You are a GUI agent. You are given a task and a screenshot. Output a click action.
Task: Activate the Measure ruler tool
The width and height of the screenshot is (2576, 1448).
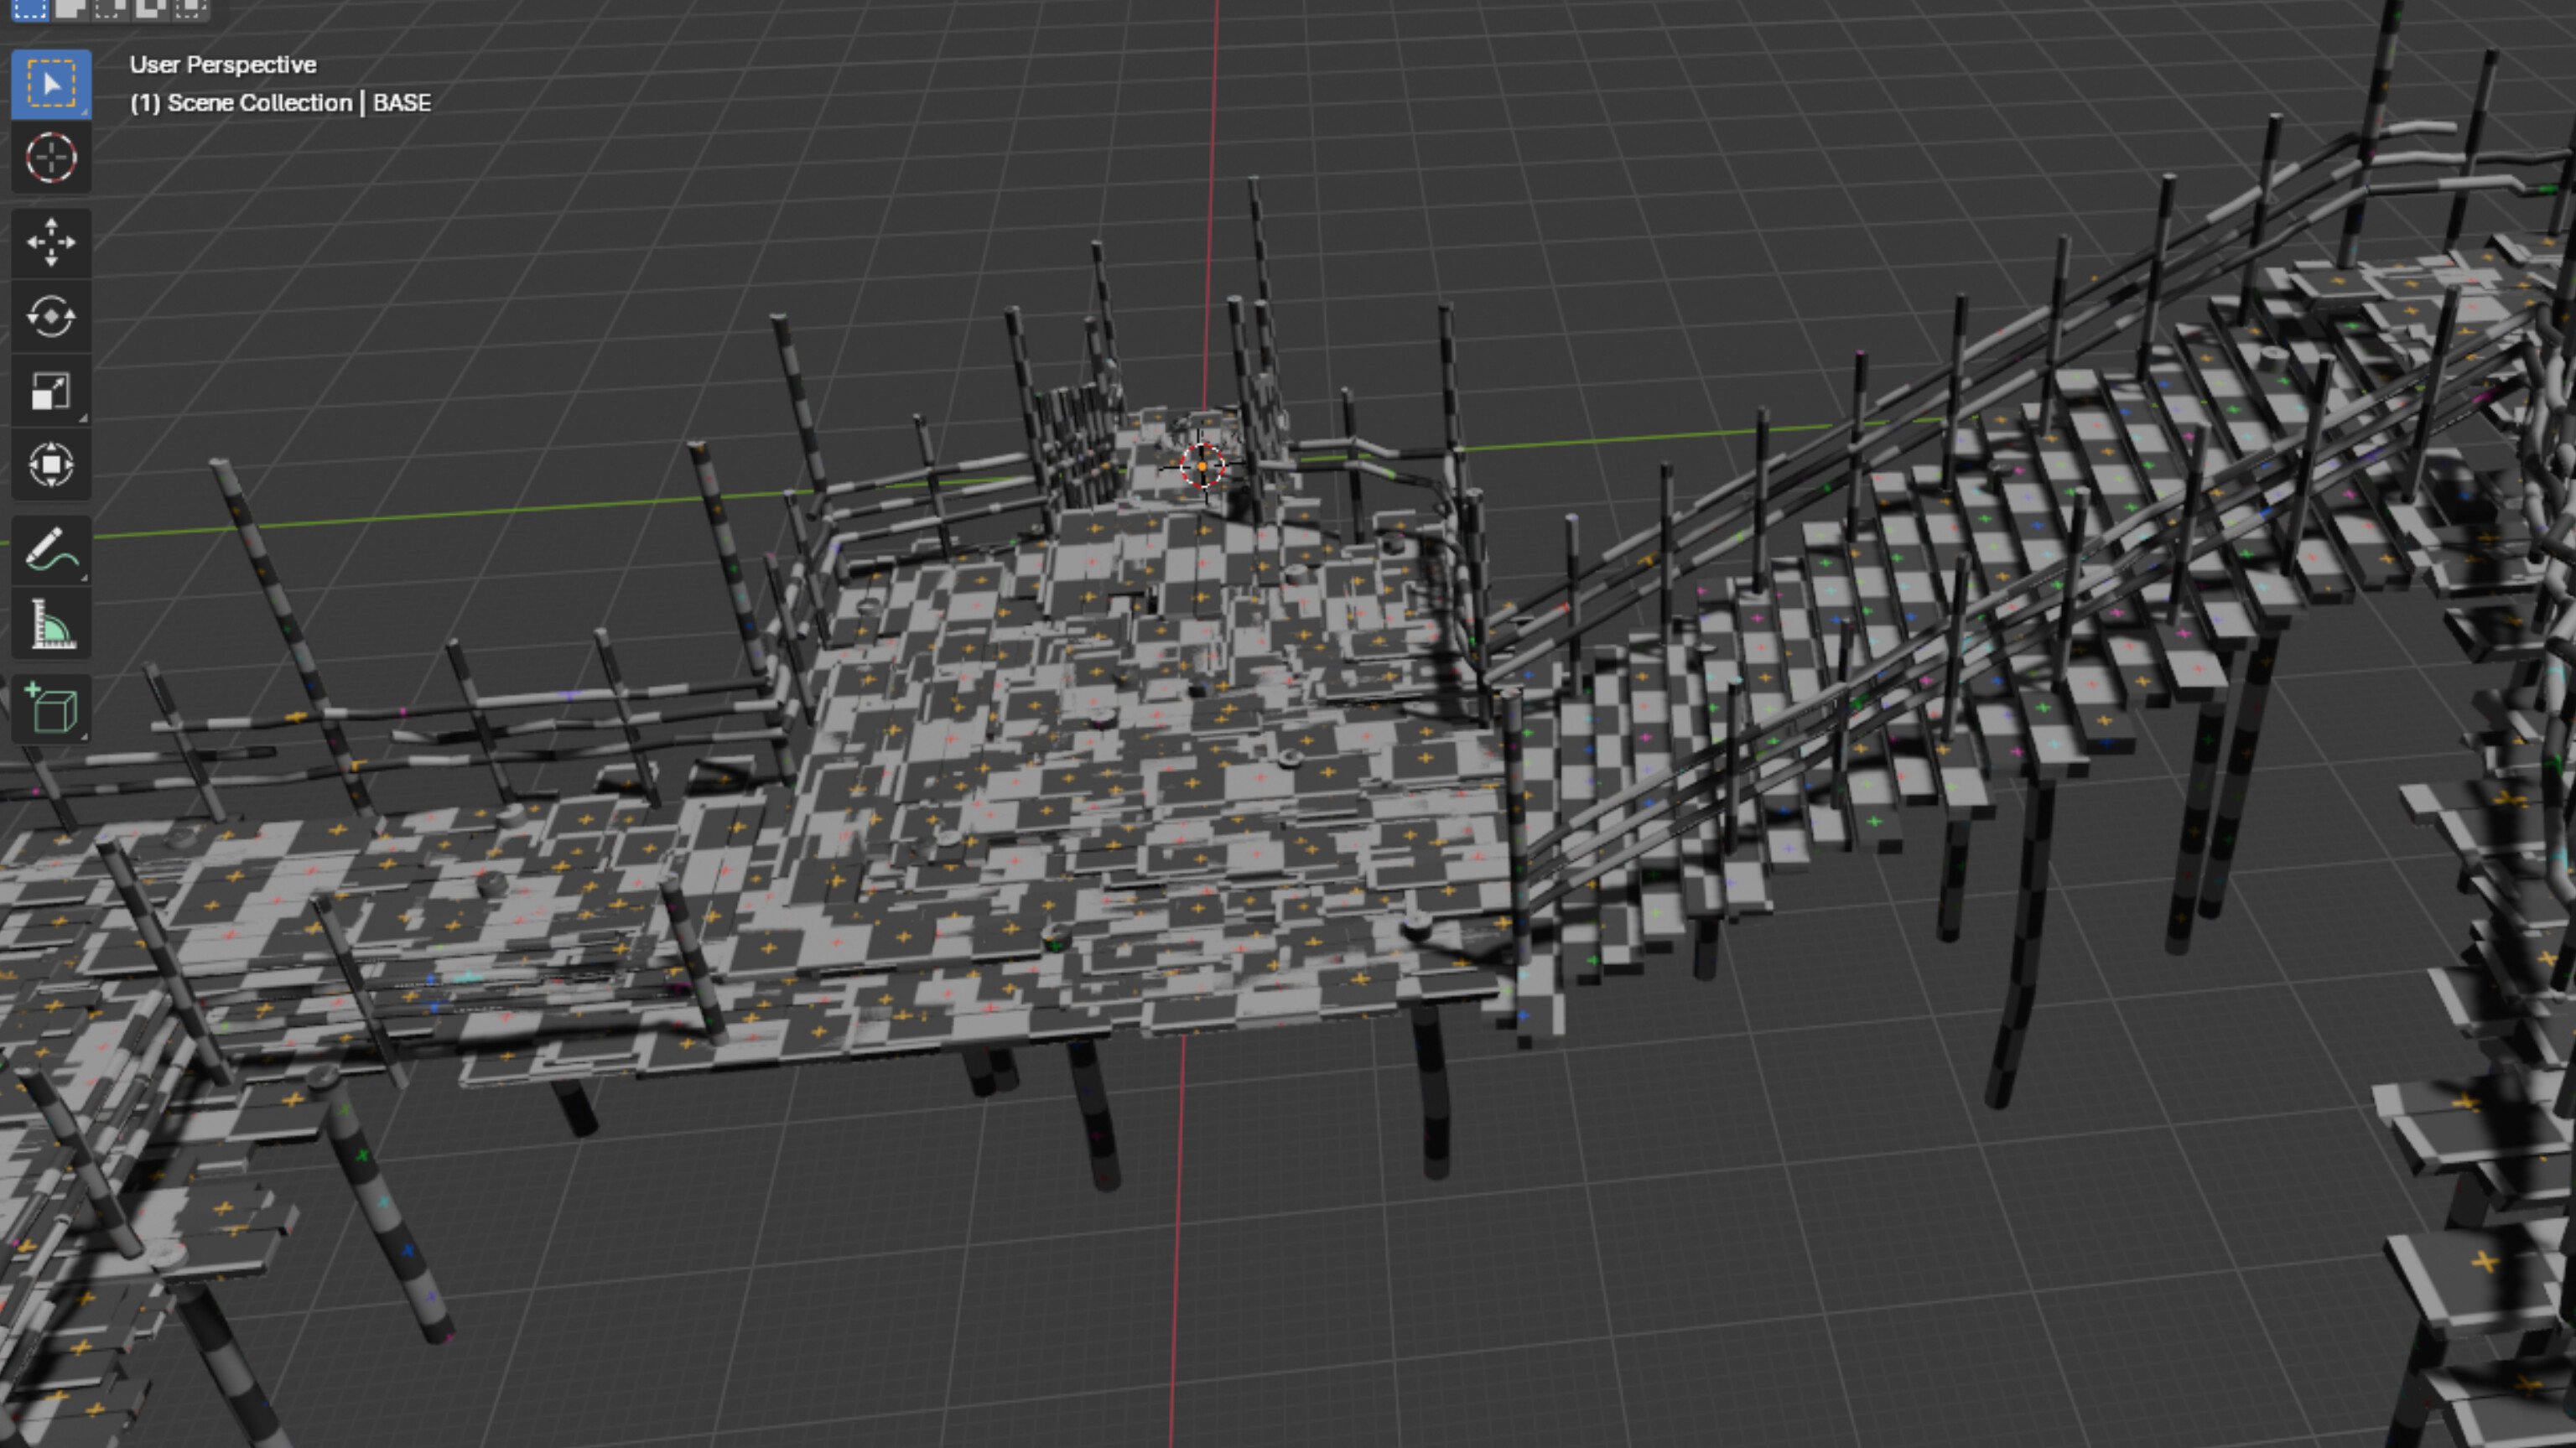click(x=51, y=625)
